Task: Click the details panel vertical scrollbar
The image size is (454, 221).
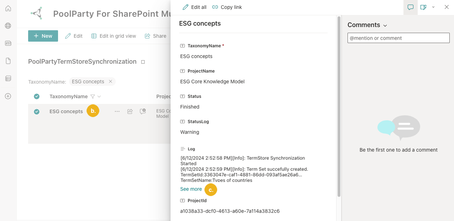Action: (x=339, y=106)
